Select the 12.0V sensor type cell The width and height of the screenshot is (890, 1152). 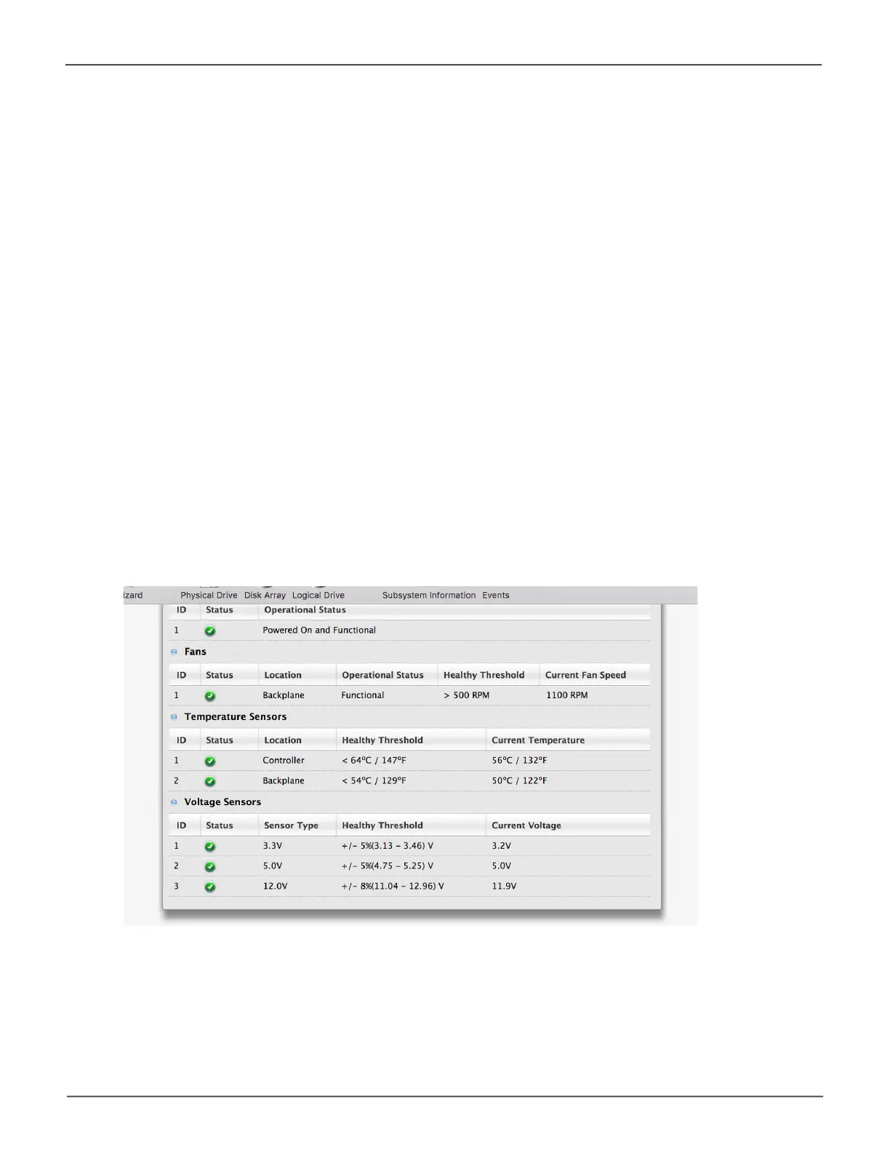click(276, 887)
